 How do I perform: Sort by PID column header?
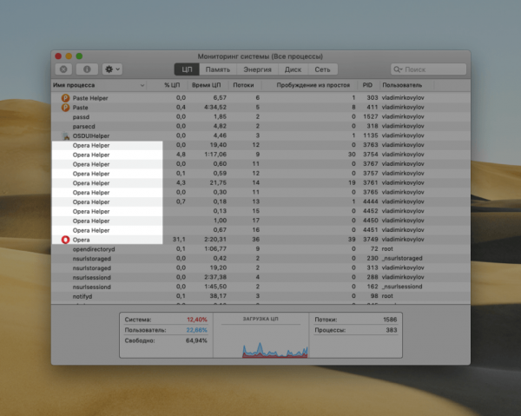coord(367,85)
